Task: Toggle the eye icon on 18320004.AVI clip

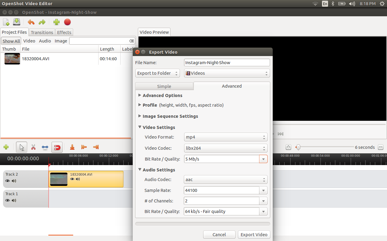Action: click(72, 179)
